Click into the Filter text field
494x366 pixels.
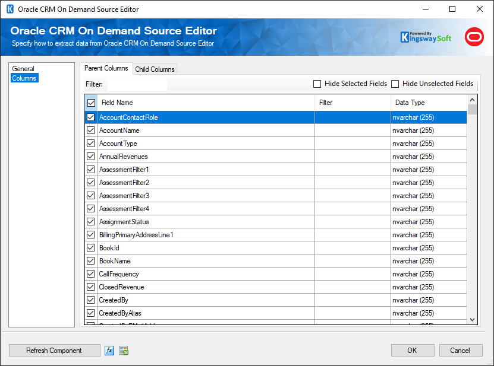pyautogui.click(x=137, y=84)
